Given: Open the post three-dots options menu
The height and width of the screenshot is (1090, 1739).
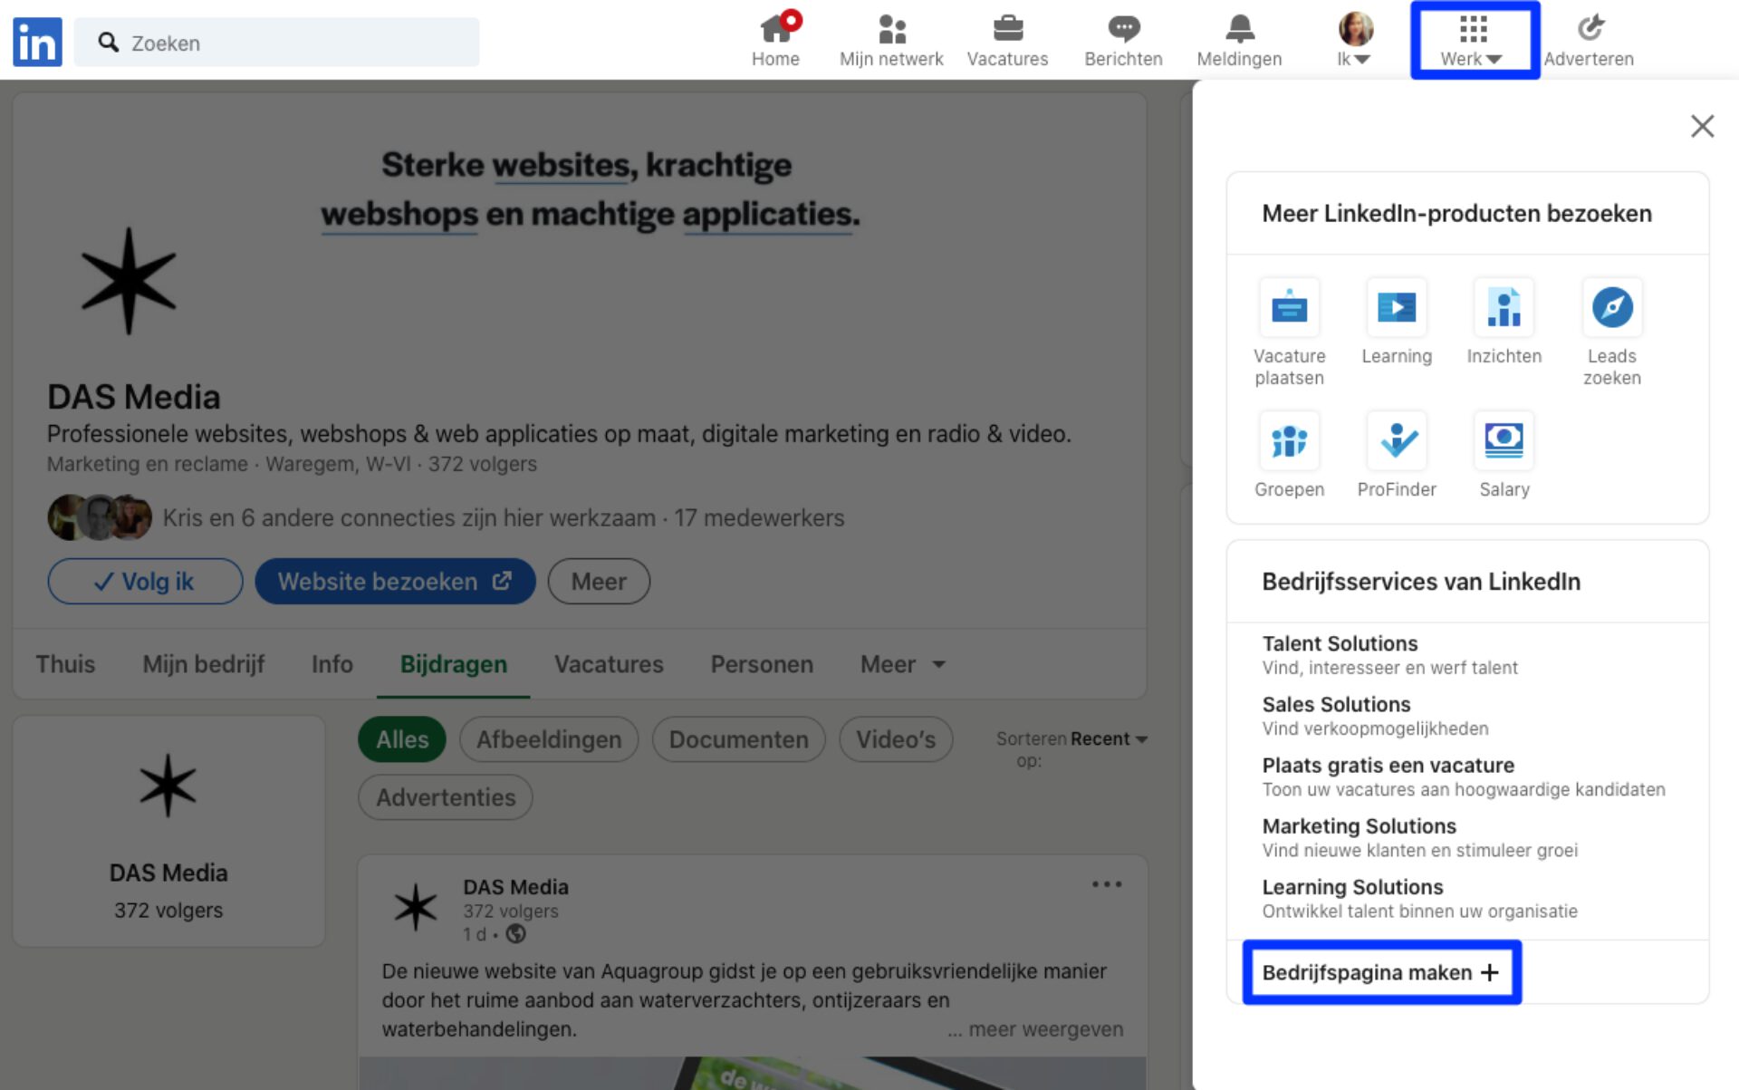Looking at the screenshot, I should click(1107, 884).
